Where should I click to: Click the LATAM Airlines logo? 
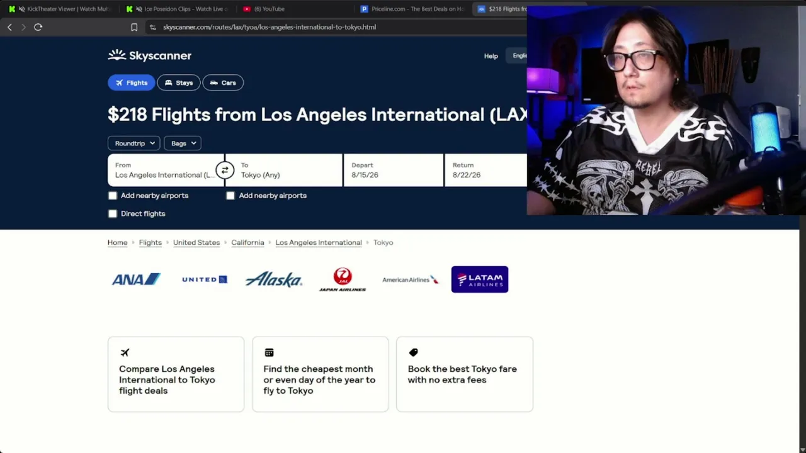(x=480, y=279)
